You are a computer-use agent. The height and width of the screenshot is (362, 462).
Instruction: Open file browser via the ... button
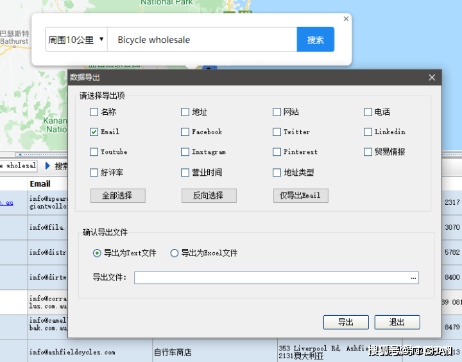(413, 278)
